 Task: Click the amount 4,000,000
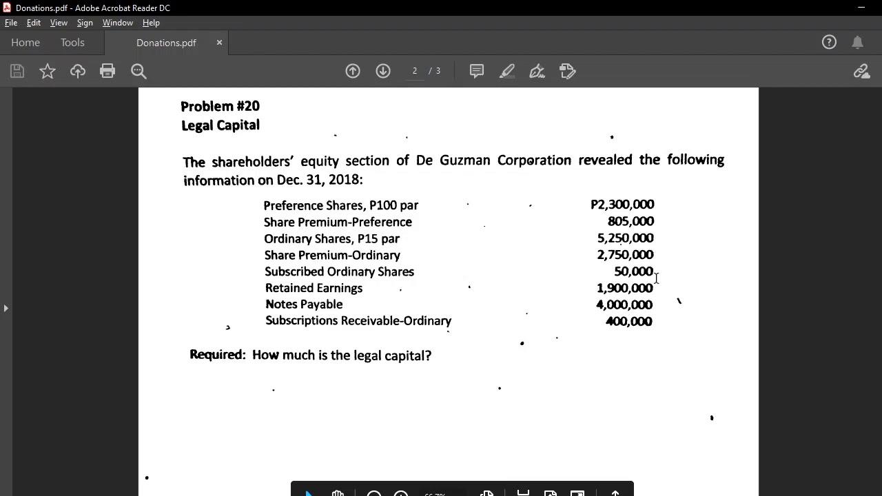624,304
